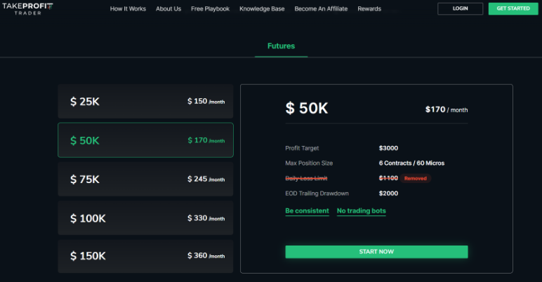The height and width of the screenshot is (282, 542).
Task: Click the GET STARTED button
Action: (513, 8)
